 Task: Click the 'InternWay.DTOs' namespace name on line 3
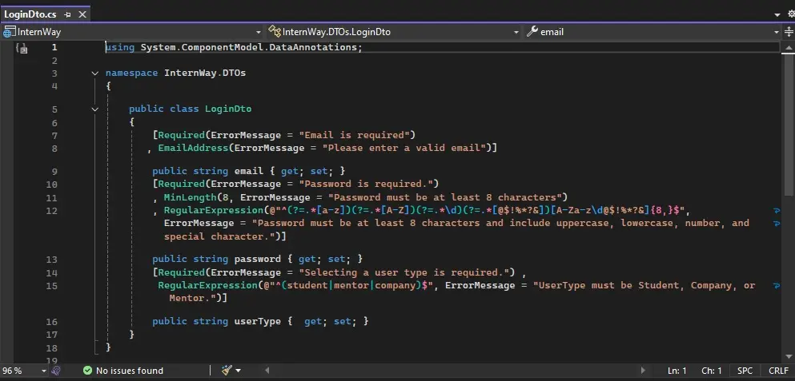click(x=205, y=73)
